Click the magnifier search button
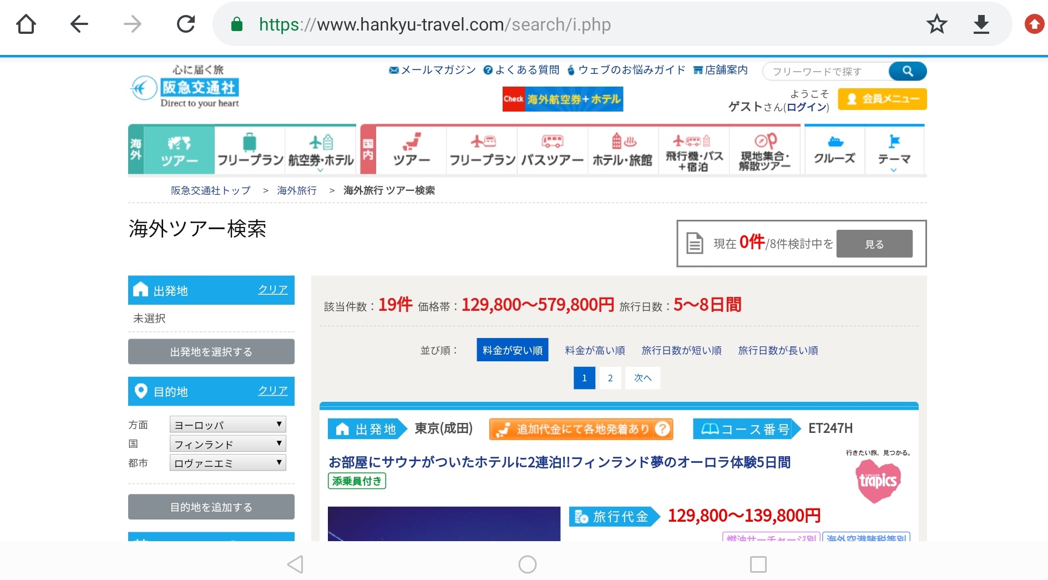 (907, 71)
